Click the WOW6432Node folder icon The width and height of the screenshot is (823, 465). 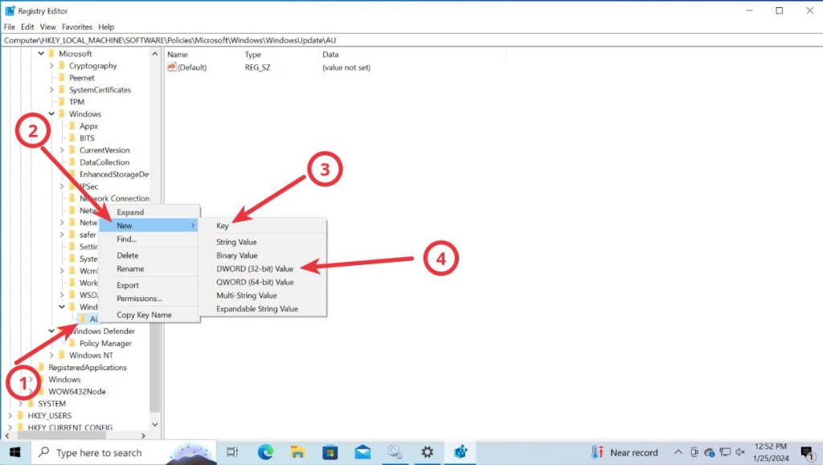[42, 391]
